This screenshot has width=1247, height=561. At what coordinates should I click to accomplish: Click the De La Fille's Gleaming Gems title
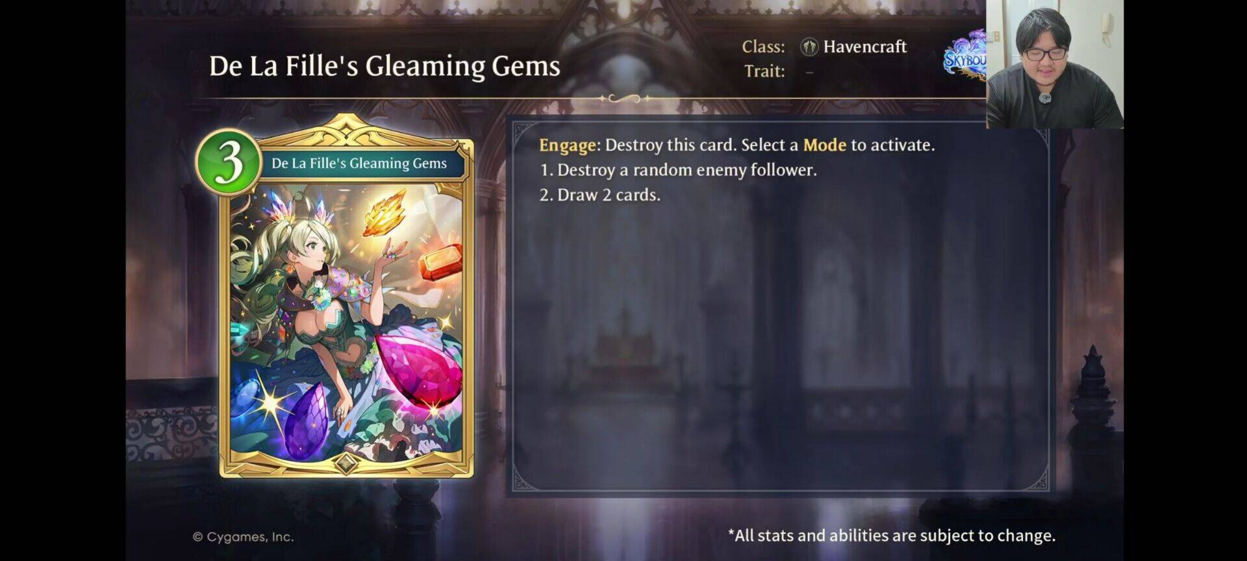click(384, 66)
